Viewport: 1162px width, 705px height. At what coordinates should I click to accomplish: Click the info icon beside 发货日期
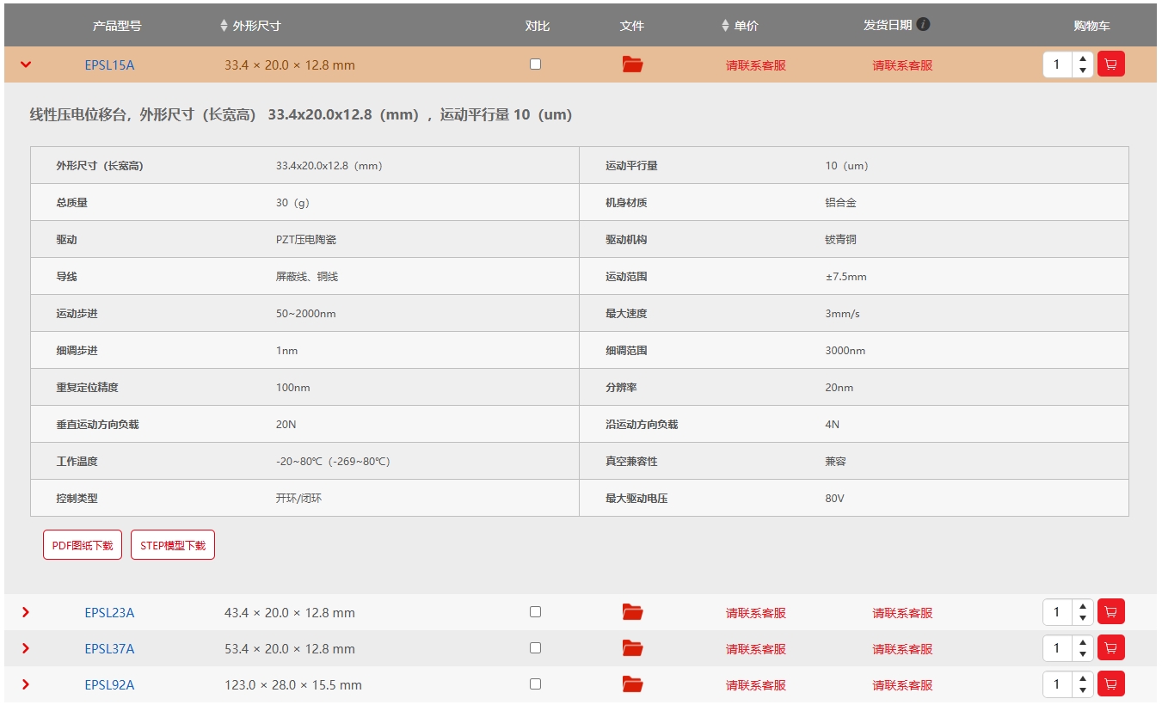pyautogui.click(x=923, y=24)
